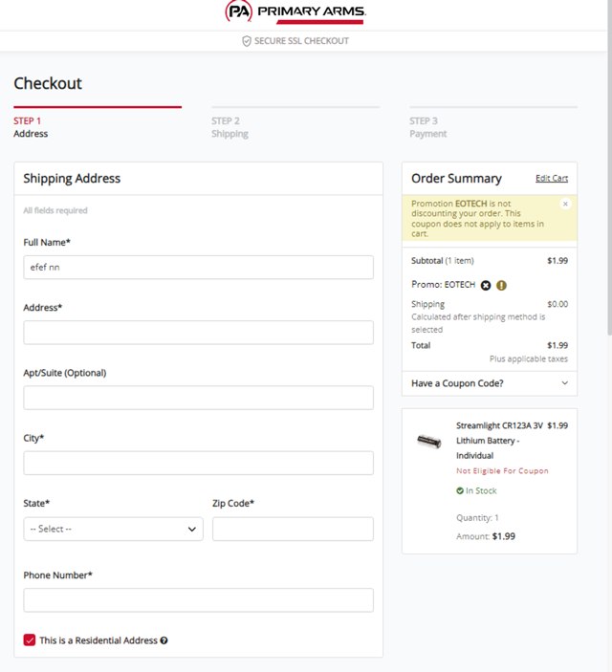Click the promo warning exclamation icon

(x=501, y=285)
